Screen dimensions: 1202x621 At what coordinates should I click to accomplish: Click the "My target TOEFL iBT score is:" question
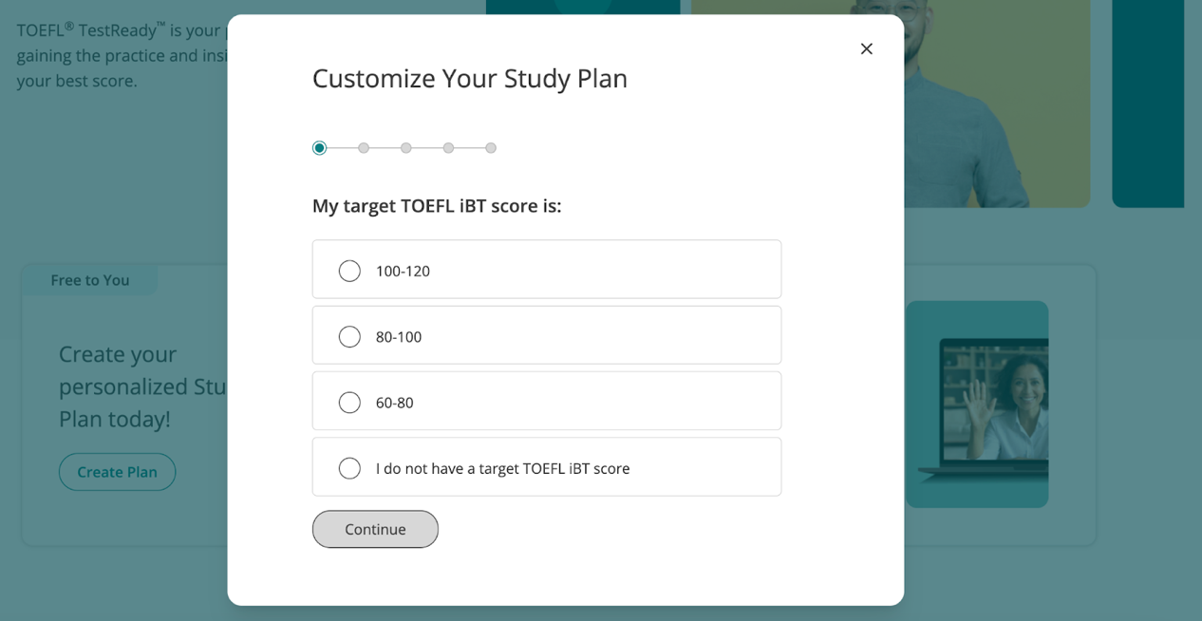(x=437, y=206)
